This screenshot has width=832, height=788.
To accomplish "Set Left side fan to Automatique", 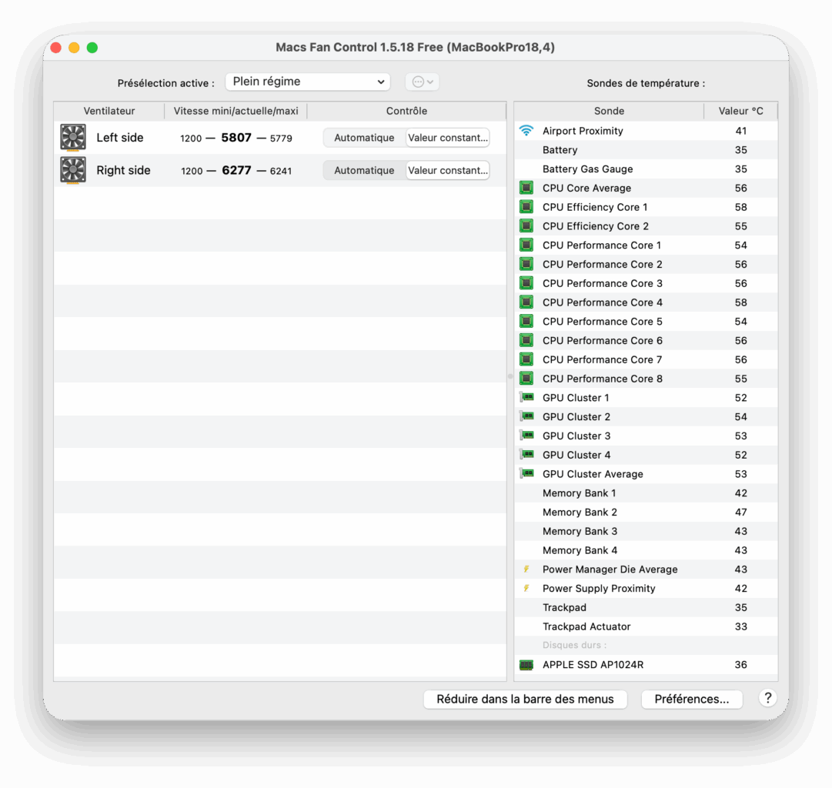I will tap(364, 138).
